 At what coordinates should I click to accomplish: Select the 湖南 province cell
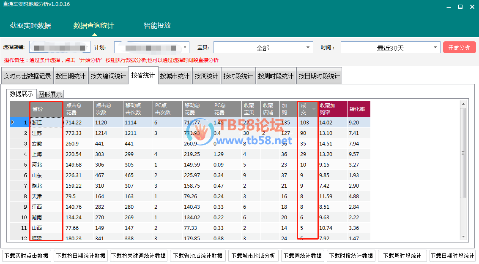[x=47, y=217]
